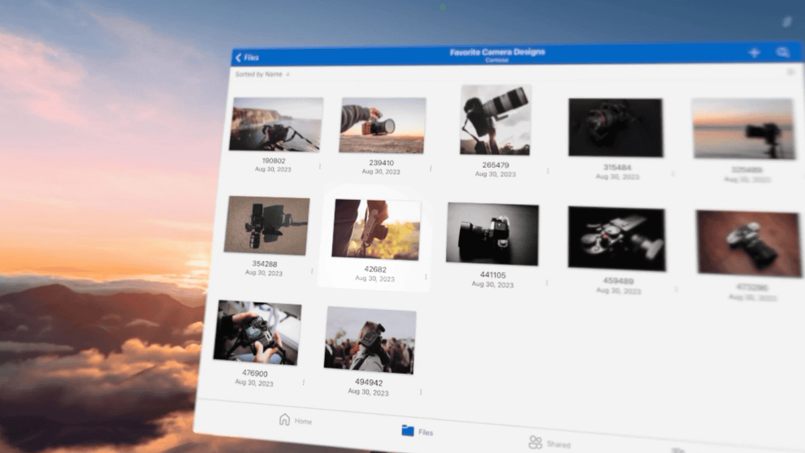The image size is (805, 453).
Task: Open the 265479 telephoto lens photo
Action: pyautogui.click(x=496, y=120)
